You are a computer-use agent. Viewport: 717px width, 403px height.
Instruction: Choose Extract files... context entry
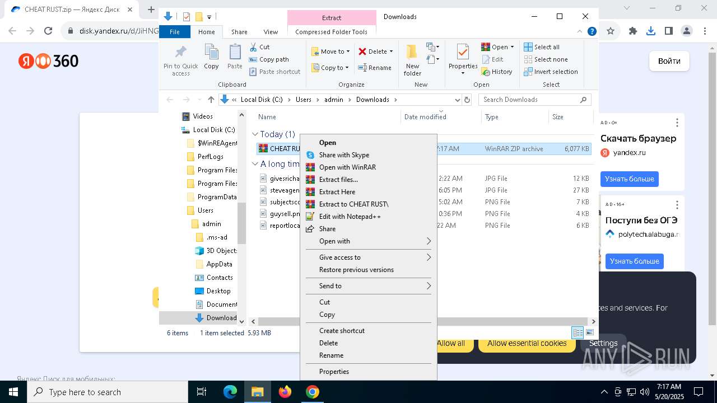click(x=369, y=180)
